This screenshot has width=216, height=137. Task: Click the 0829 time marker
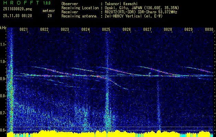(189, 29)
